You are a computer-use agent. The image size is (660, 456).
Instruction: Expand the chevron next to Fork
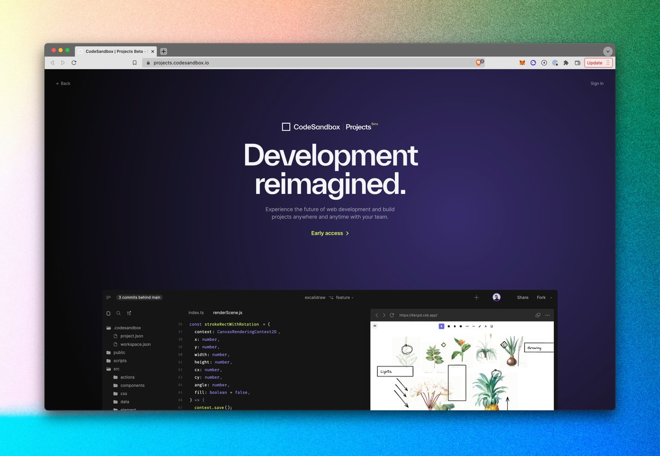(x=551, y=298)
